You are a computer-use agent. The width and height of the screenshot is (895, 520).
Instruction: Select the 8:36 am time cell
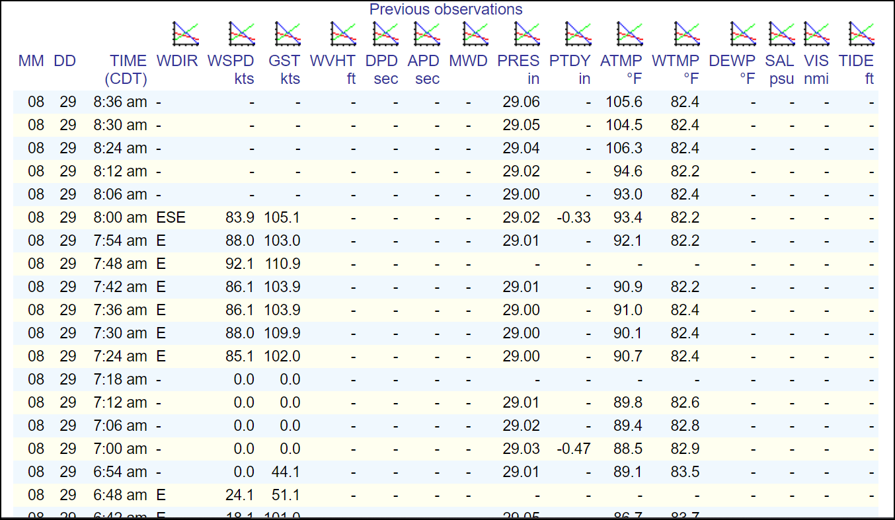pyautogui.click(x=120, y=102)
